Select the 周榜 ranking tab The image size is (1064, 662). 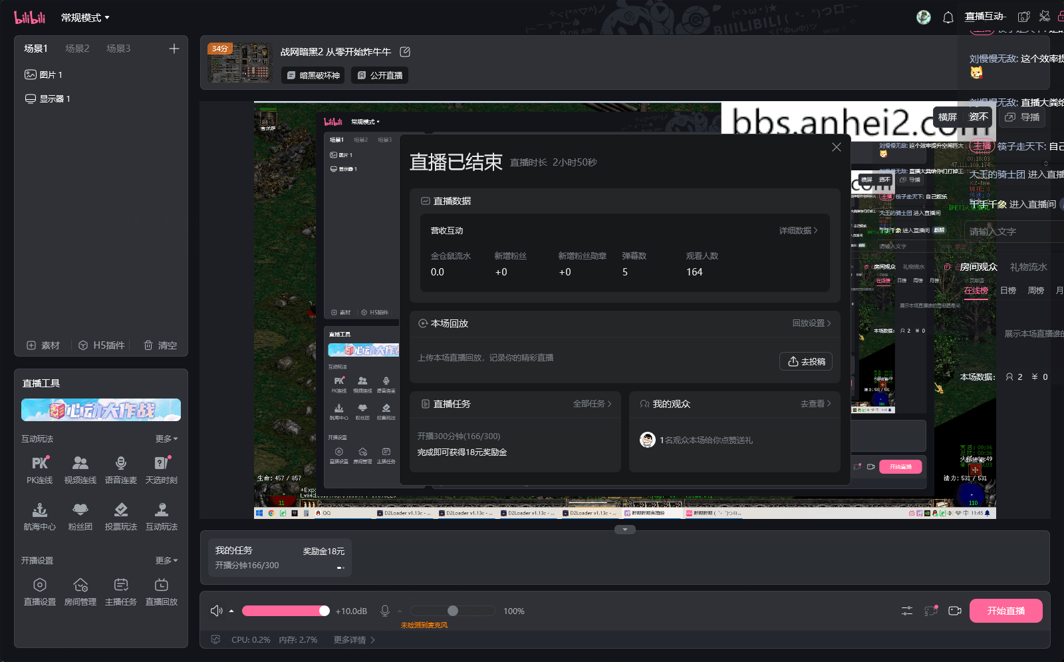(x=1036, y=291)
